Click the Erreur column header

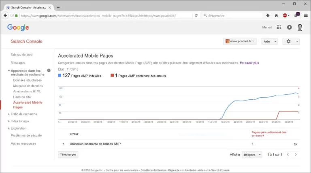point(74,134)
